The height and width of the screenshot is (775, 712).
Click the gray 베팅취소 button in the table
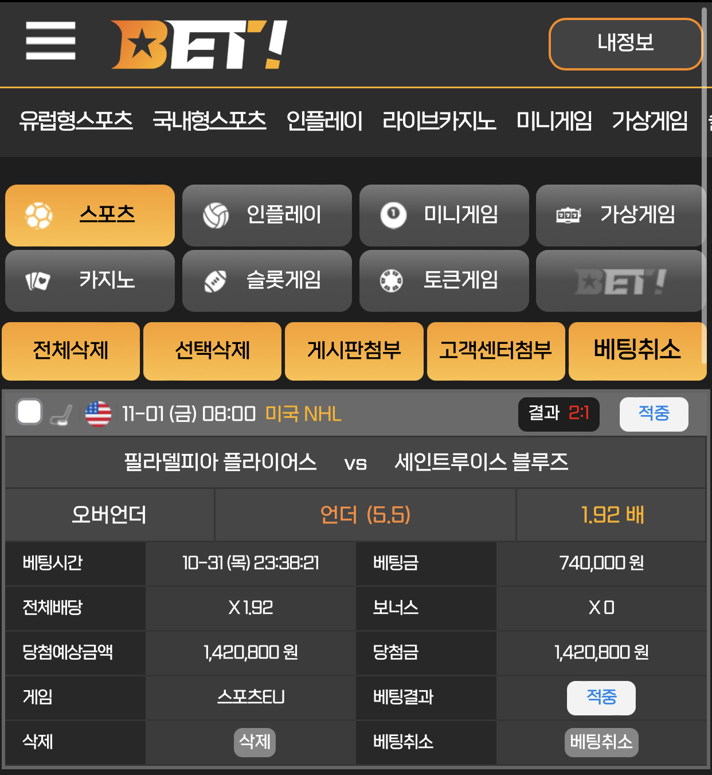pos(601,742)
